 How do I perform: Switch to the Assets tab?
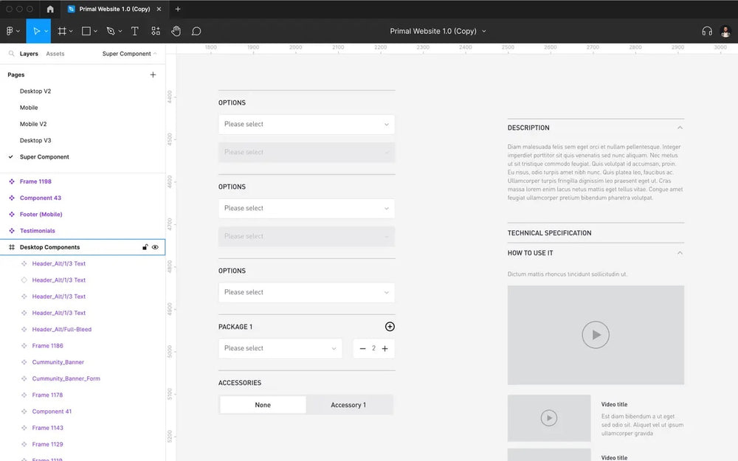[x=55, y=54]
